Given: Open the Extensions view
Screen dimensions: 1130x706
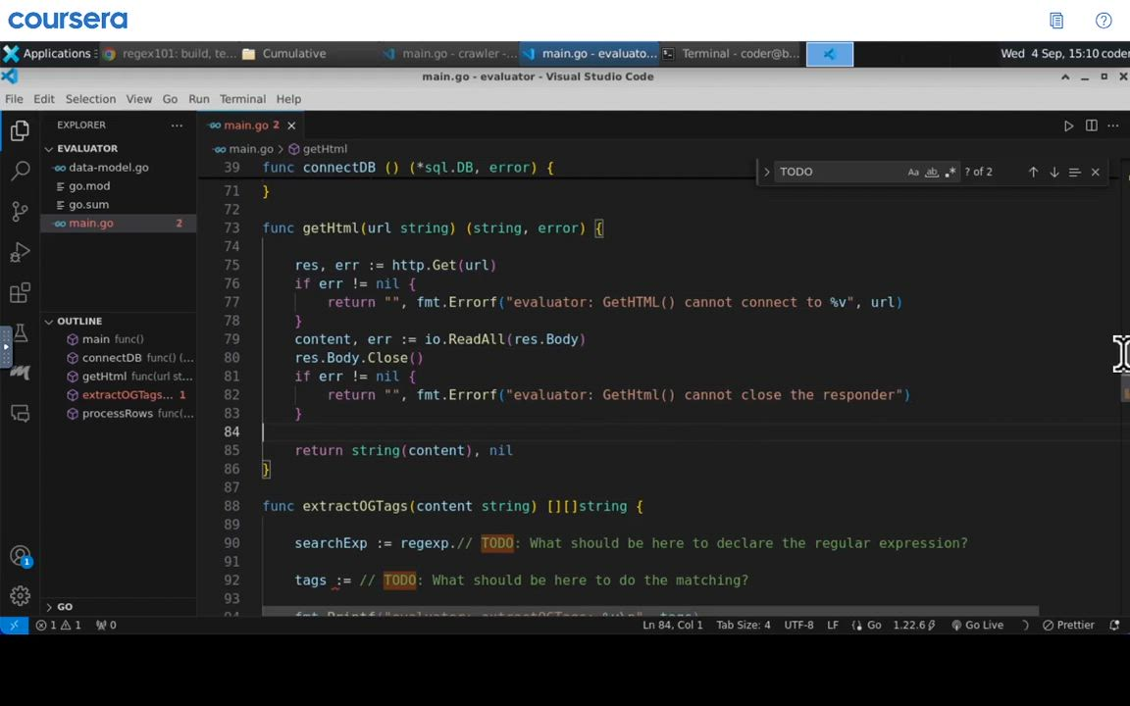Looking at the screenshot, I should (x=21, y=293).
